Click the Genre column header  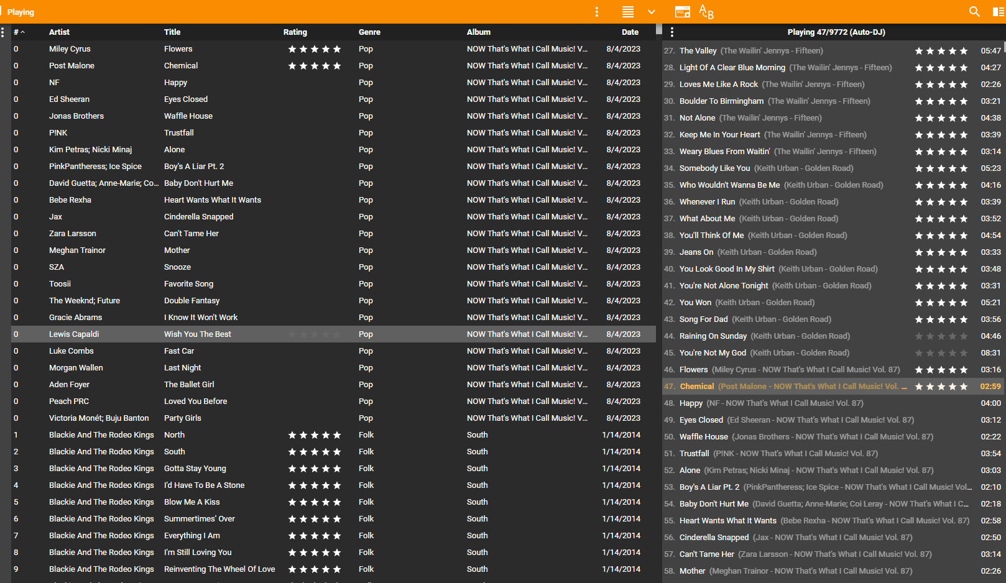tap(369, 32)
